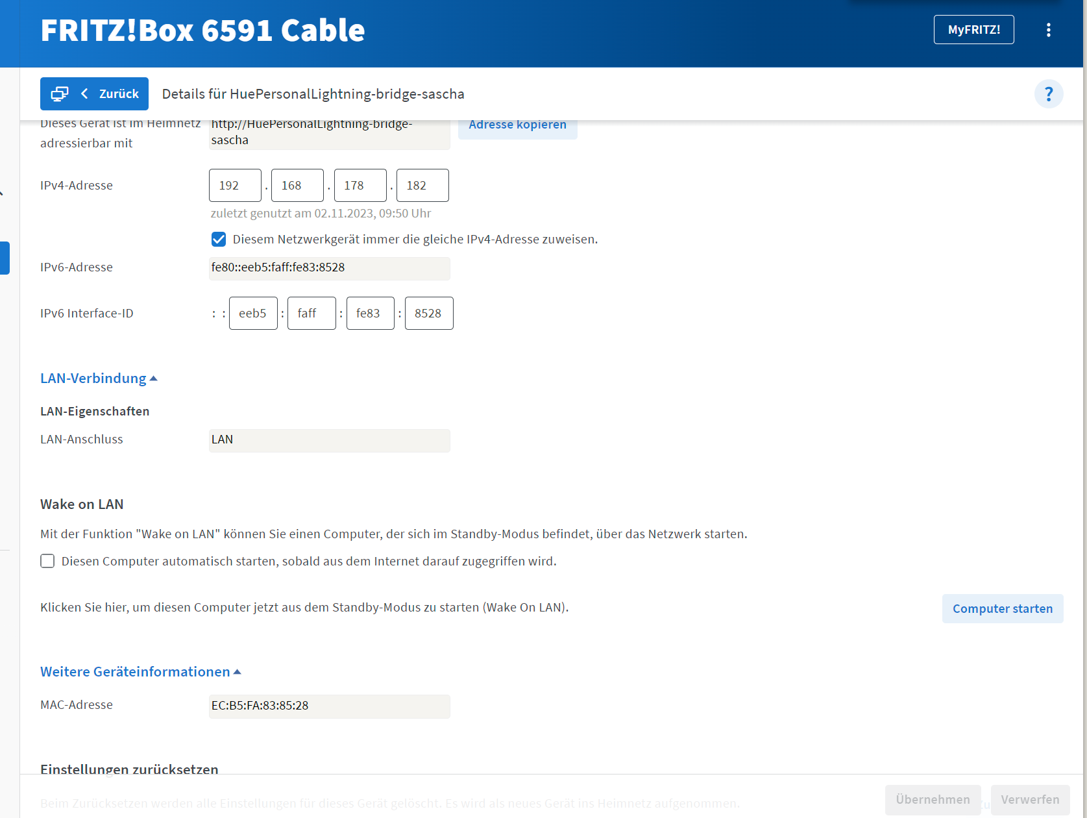The image size is (1087, 818).
Task: Click the Details für HuePersonalLightning-bridge-sascha title
Action: [313, 94]
